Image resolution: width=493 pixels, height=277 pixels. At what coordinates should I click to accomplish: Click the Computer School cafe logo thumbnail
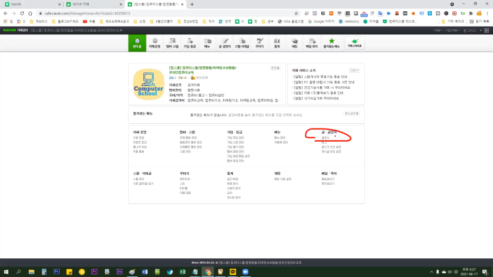point(149,84)
